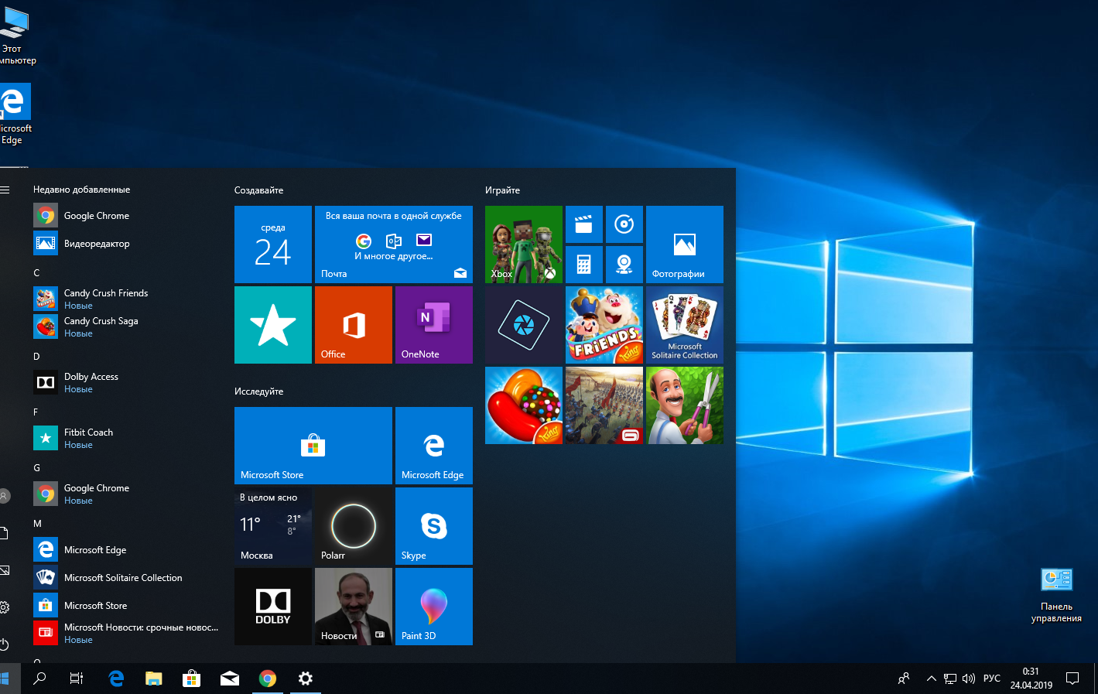The image size is (1098, 694).
Task: Open Microsoft Solitaire Collection list entry
Action: pos(126,577)
